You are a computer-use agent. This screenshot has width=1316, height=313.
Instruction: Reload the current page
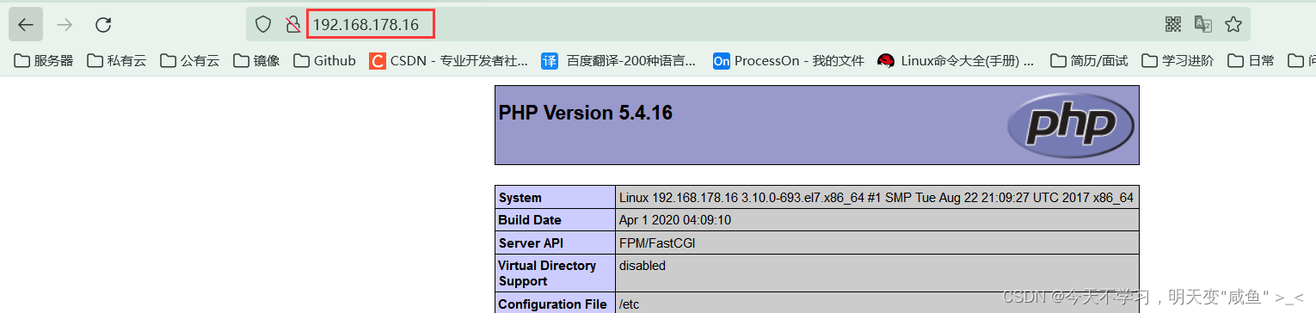pos(103,25)
